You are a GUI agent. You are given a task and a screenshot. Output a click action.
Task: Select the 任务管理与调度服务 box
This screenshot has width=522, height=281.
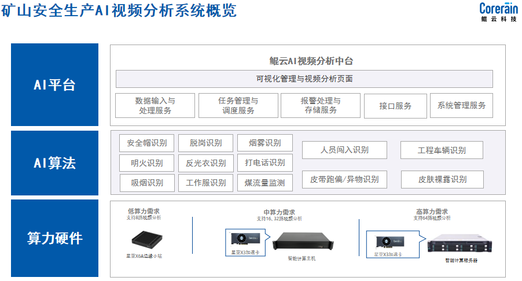(x=238, y=105)
